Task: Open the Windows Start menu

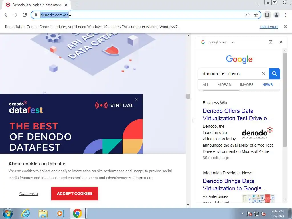Action: (7, 214)
